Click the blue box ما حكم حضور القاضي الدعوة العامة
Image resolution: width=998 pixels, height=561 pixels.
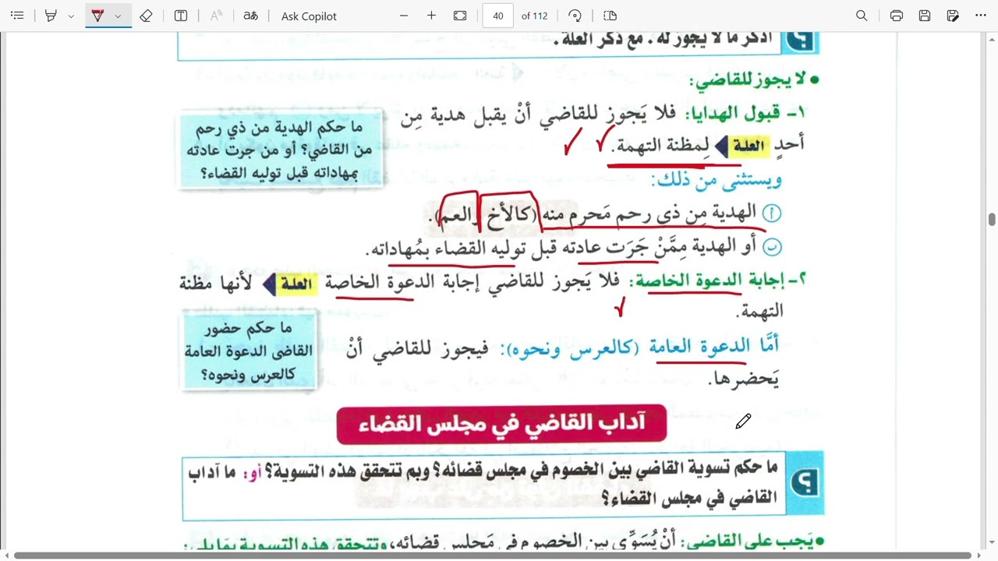[x=249, y=351]
